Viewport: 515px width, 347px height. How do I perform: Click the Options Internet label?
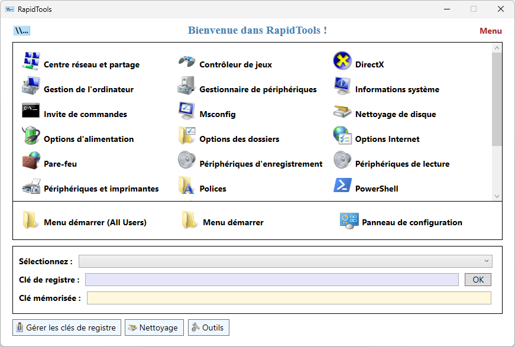pyautogui.click(x=387, y=139)
